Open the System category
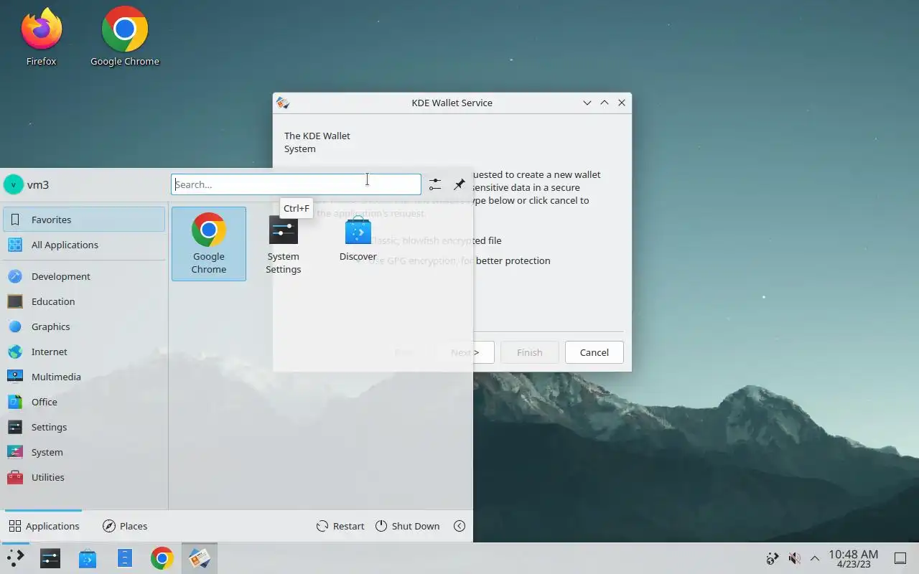 coord(84,452)
